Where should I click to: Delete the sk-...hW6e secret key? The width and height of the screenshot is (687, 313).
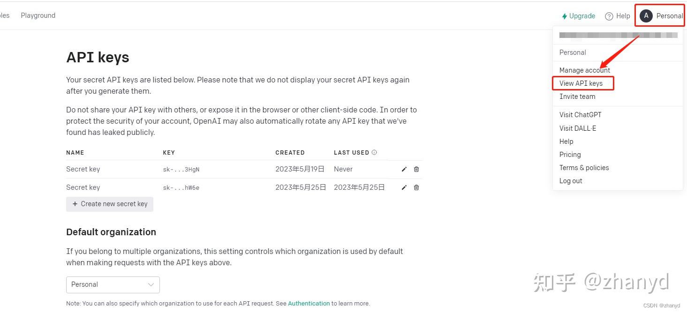click(416, 187)
